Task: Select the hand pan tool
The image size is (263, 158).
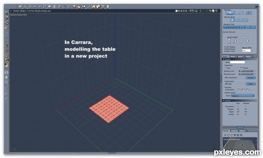Action: 7,77
